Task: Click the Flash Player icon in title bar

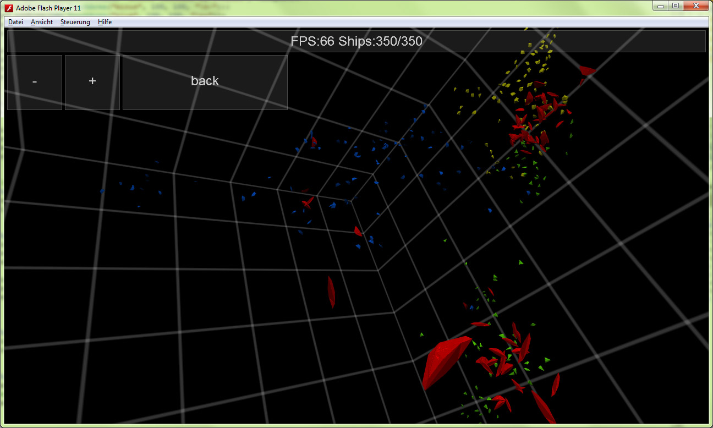Action: tap(9, 8)
